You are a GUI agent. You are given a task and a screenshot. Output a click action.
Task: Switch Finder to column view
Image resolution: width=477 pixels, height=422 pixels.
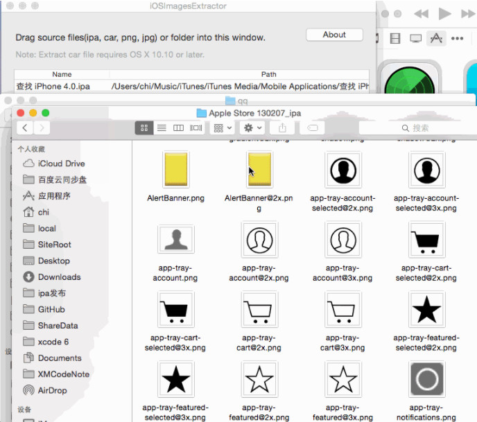tap(179, 128)
